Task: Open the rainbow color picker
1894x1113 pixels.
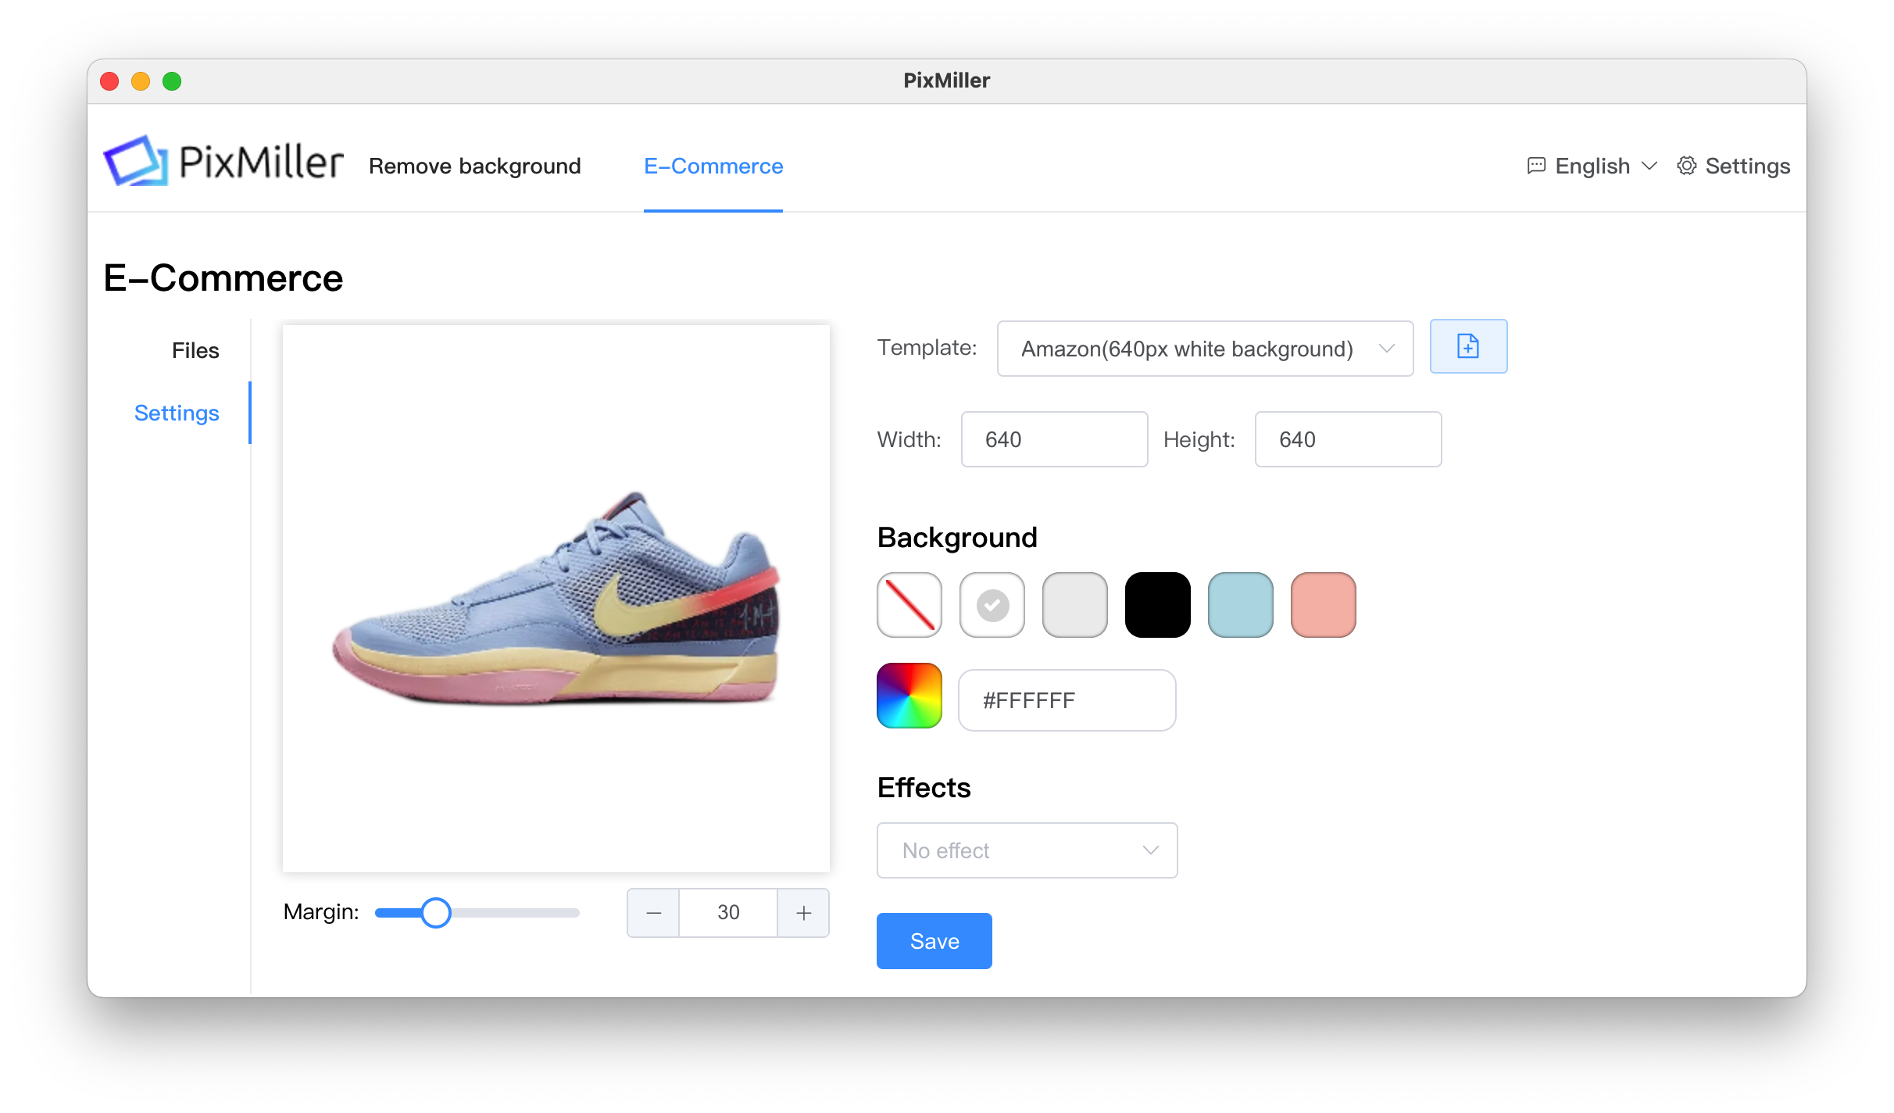Action: tap(909, 696)
